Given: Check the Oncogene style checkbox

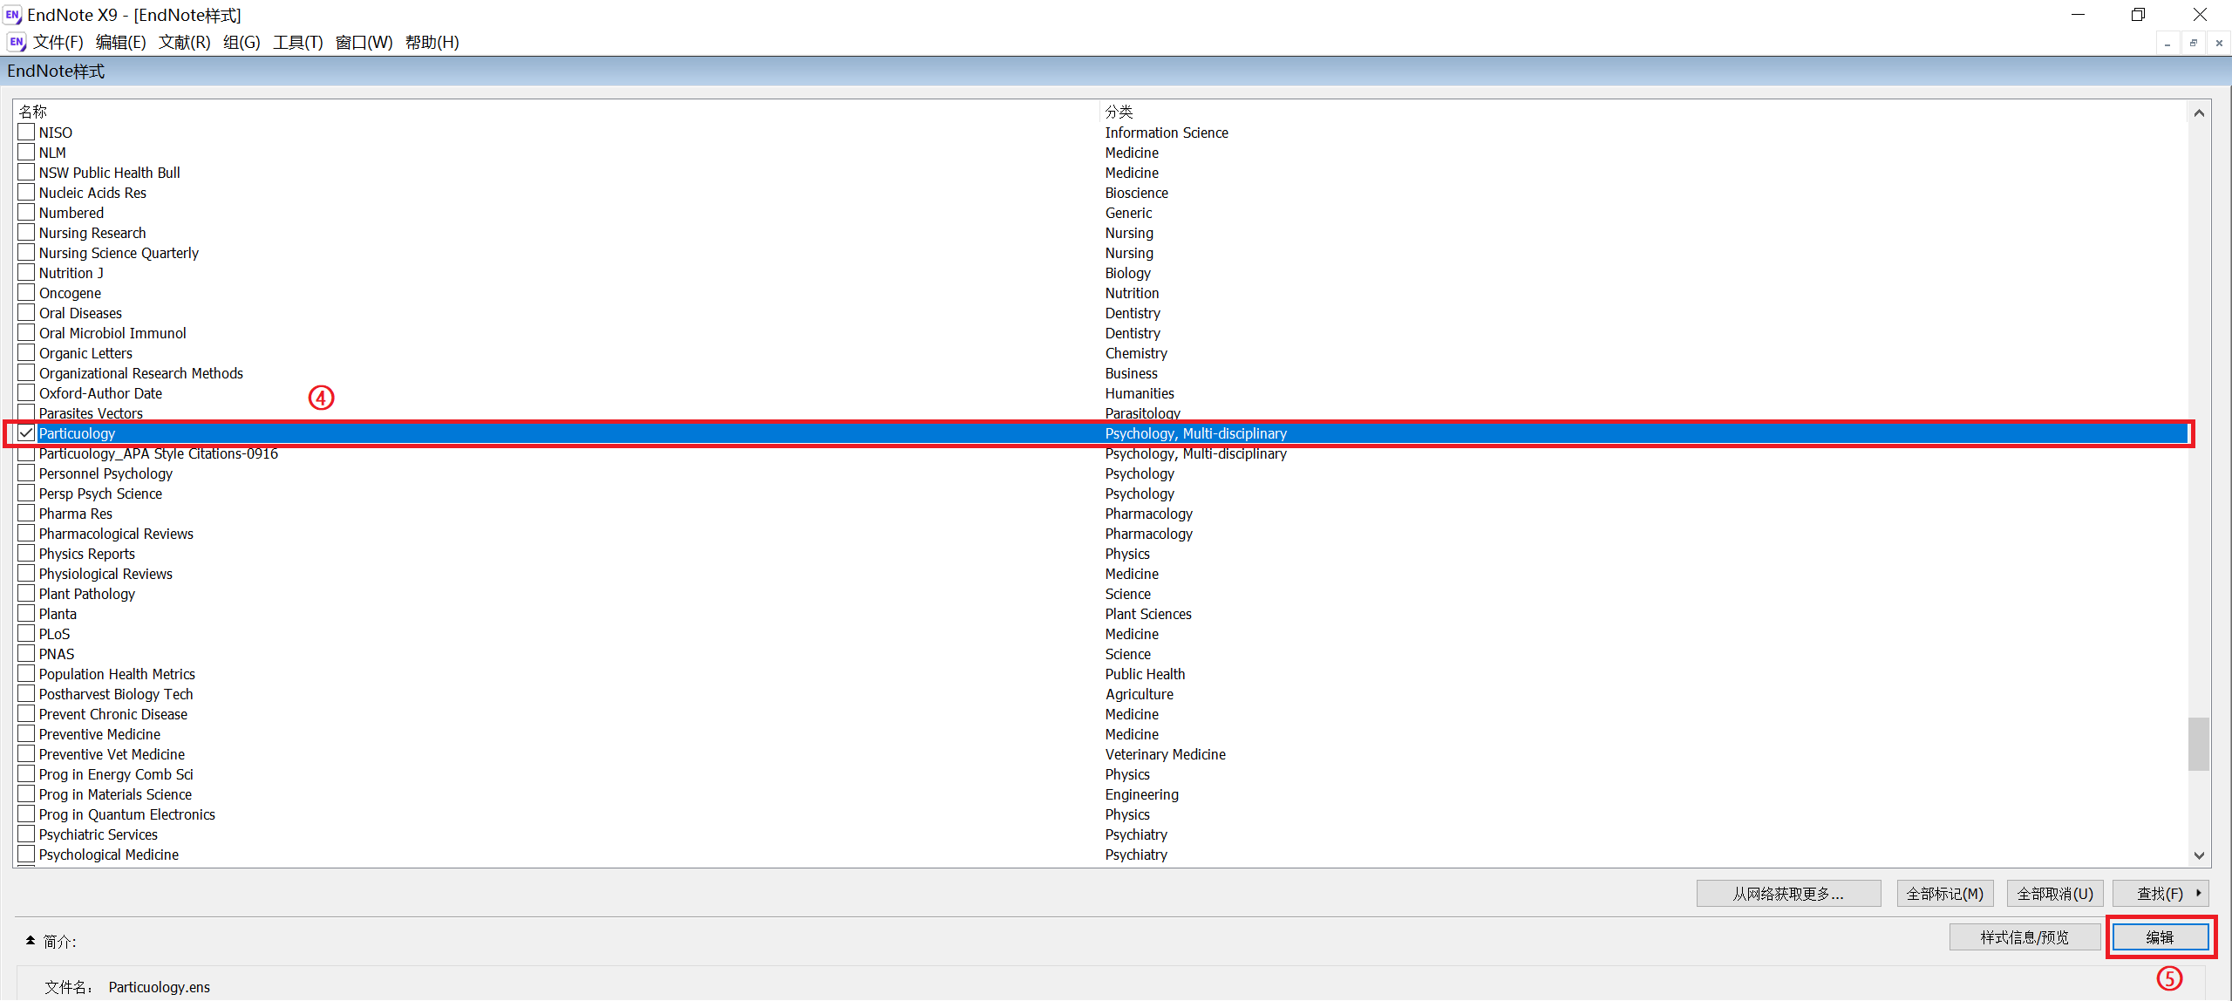Looking at the screenshot, I should pyautogui.click(x=26, y=292).
